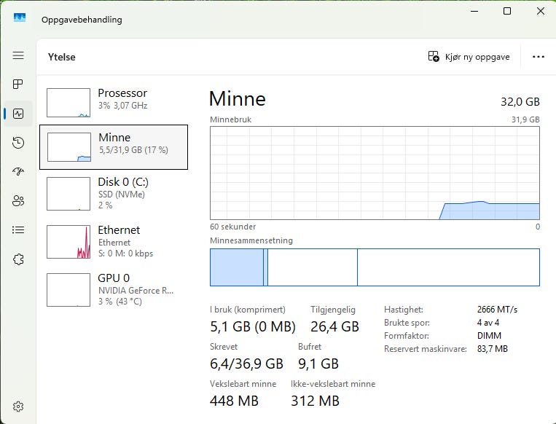Click the large Minne heading
The image size is (556, 424).
pos(238,98)
